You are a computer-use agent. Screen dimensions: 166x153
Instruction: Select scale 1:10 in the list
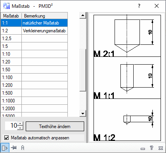34,54
